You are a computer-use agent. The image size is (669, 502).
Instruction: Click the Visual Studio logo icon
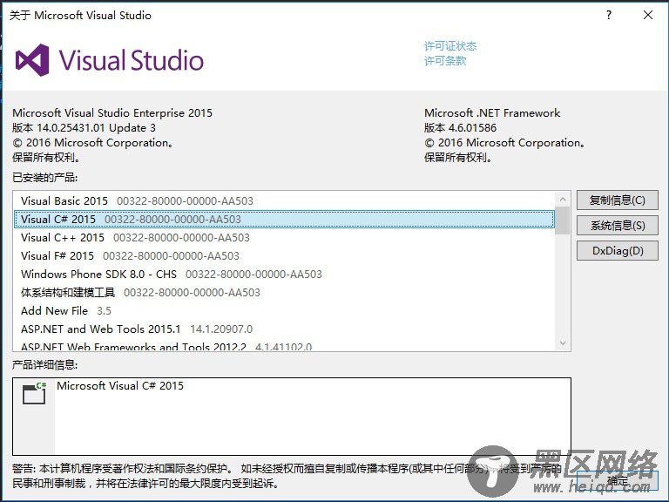tap(32, 60)
